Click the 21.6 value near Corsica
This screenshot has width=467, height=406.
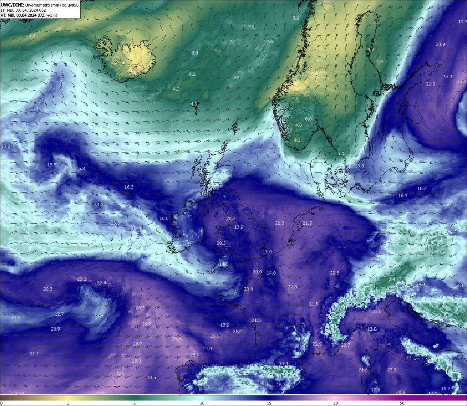pyautogui.click(x=363, y=370)
